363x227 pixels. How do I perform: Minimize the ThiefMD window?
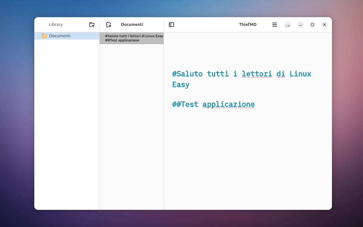301,25
